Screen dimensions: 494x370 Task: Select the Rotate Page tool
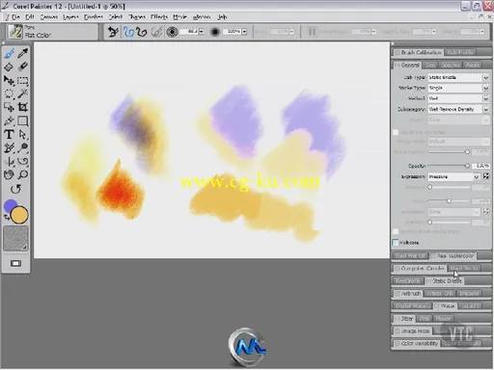click(15, 189)
